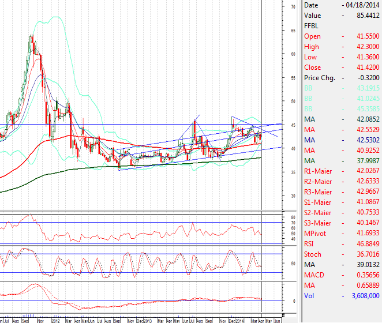Click the Open price value 41.5500
The image size is (382, 323).
pyautogui.click(x=366, y=36)
